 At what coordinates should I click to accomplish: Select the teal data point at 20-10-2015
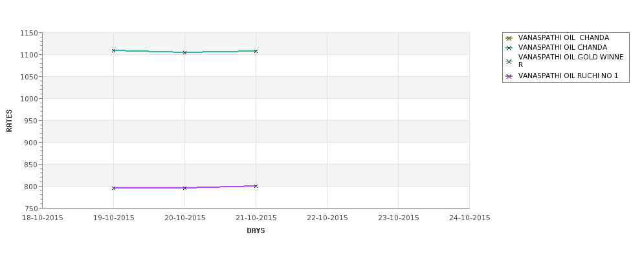184,52
